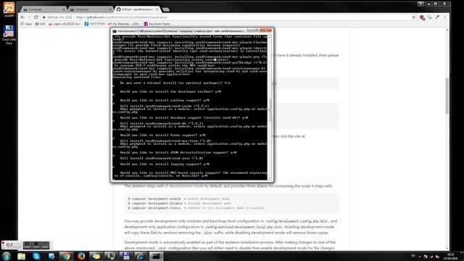Open the Windows Start menu
The width and height of the screenshot is (464, 261).
[7, 256]
